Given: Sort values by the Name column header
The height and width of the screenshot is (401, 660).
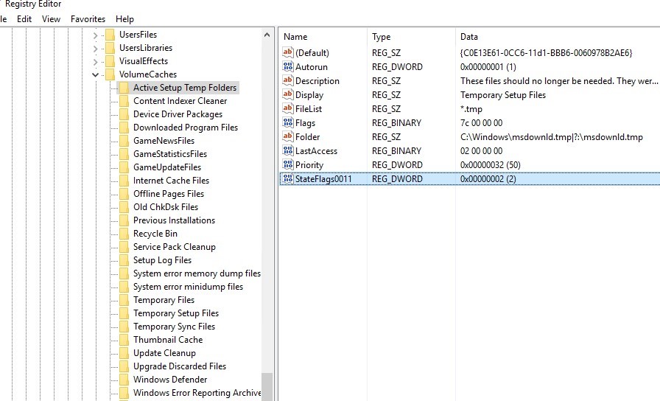Looking at the screenshot, I should coord(295,37).
